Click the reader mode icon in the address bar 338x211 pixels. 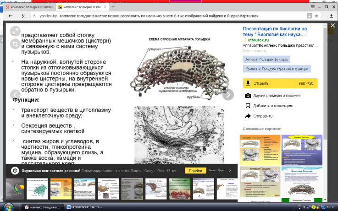309,16
